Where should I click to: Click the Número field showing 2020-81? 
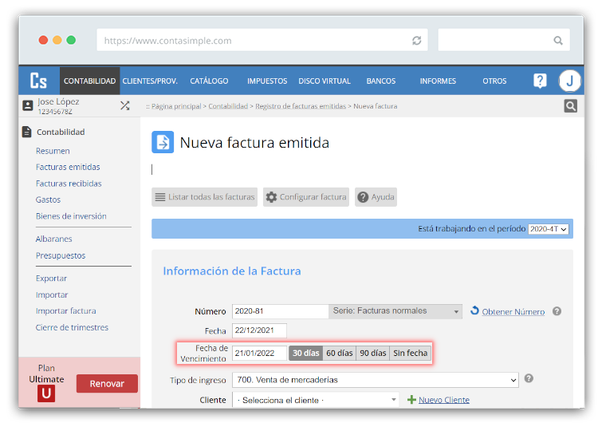point(281,311)
